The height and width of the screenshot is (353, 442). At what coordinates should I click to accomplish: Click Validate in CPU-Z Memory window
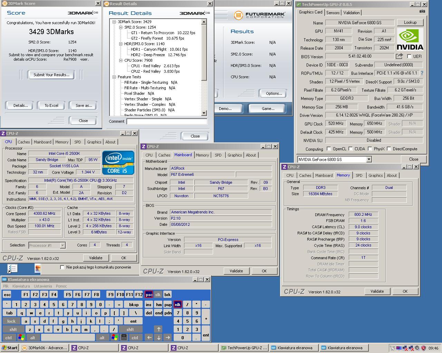click(377, 291)
